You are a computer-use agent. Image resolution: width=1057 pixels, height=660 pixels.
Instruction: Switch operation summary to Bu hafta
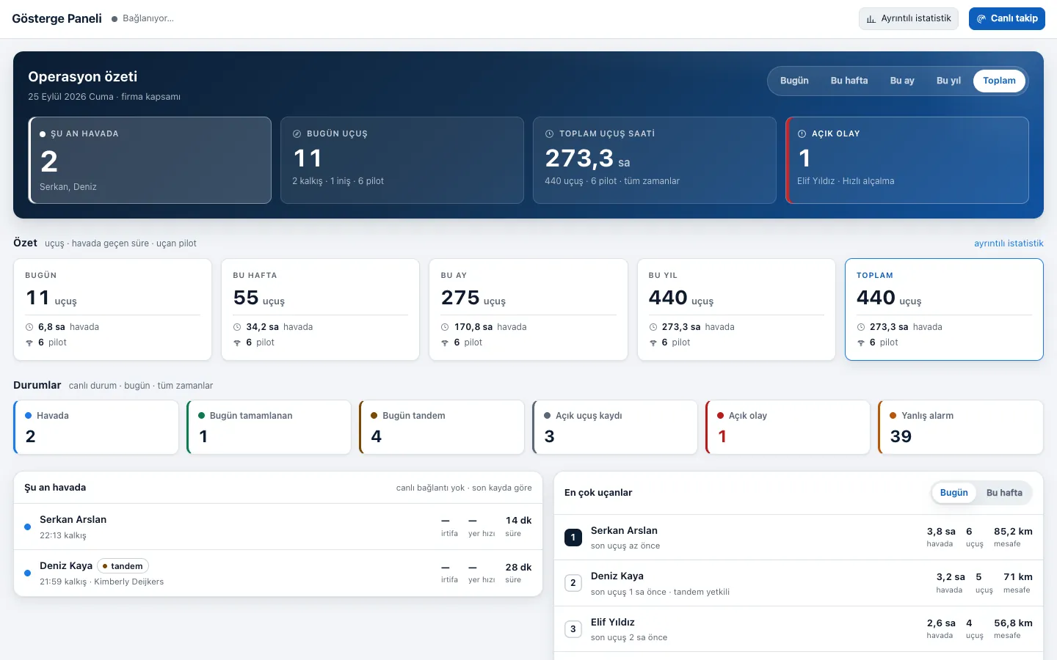[x=849, y=81]
